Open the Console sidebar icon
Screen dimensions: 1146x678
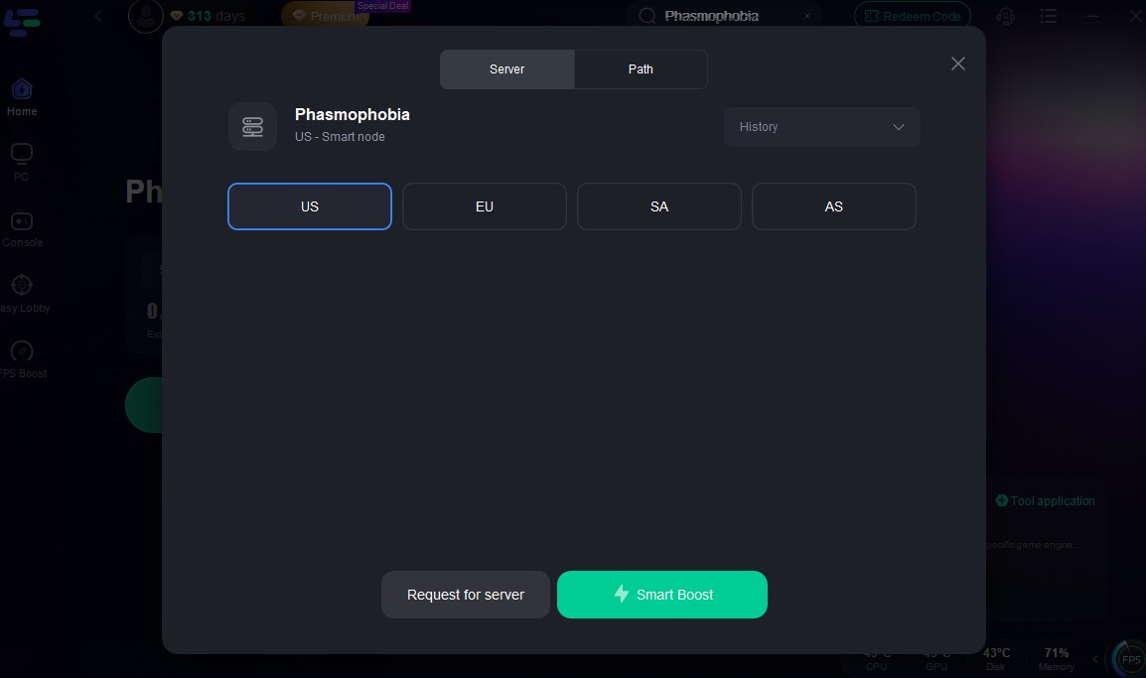[x=21, y=220]
